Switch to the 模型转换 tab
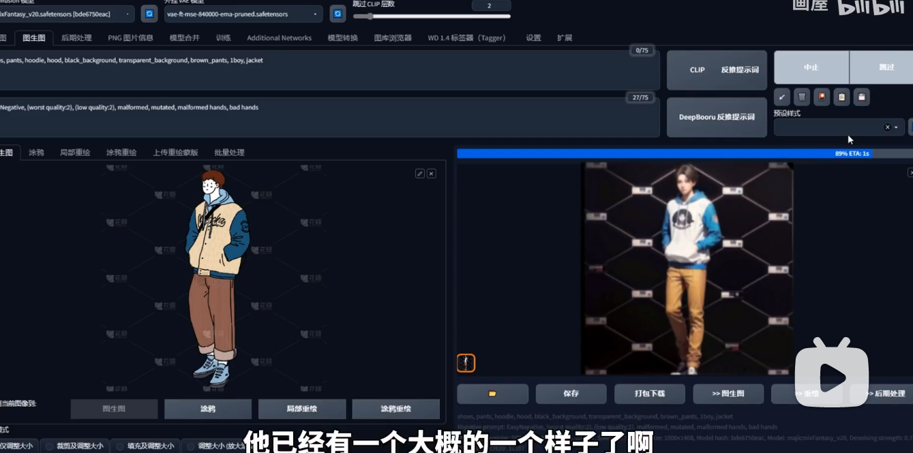This screenshot has width=913, height=453. (x=342, y=38)
